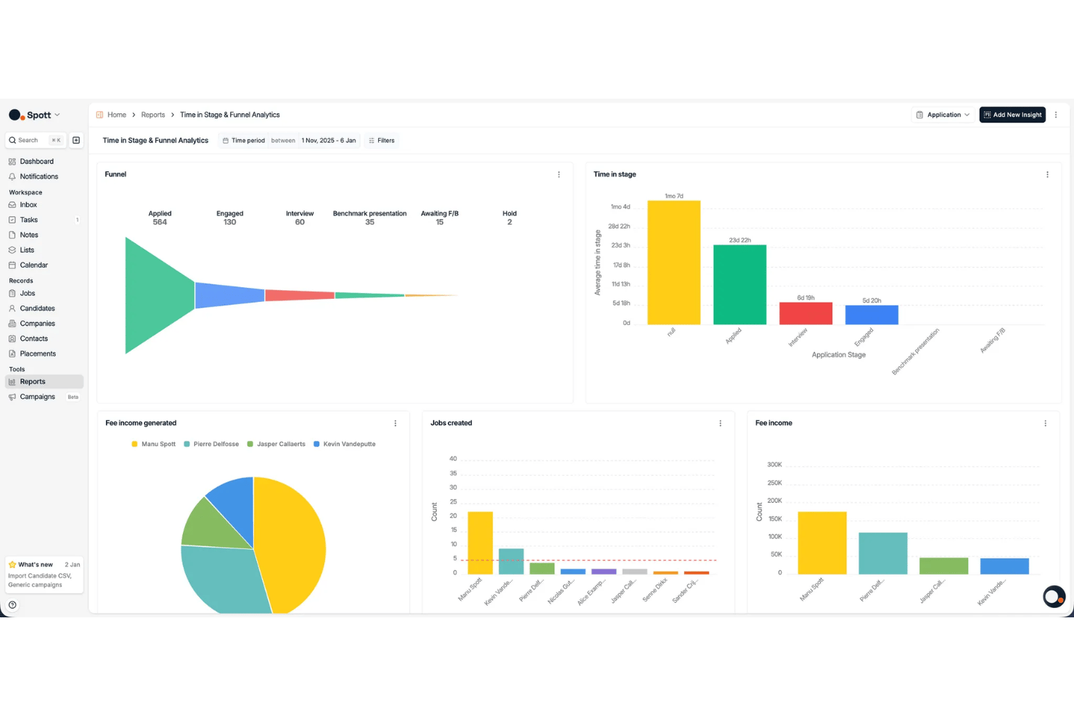Click the green Applied bar in Time in stage
Screen dimensions: 1074x716
point(739,284)
